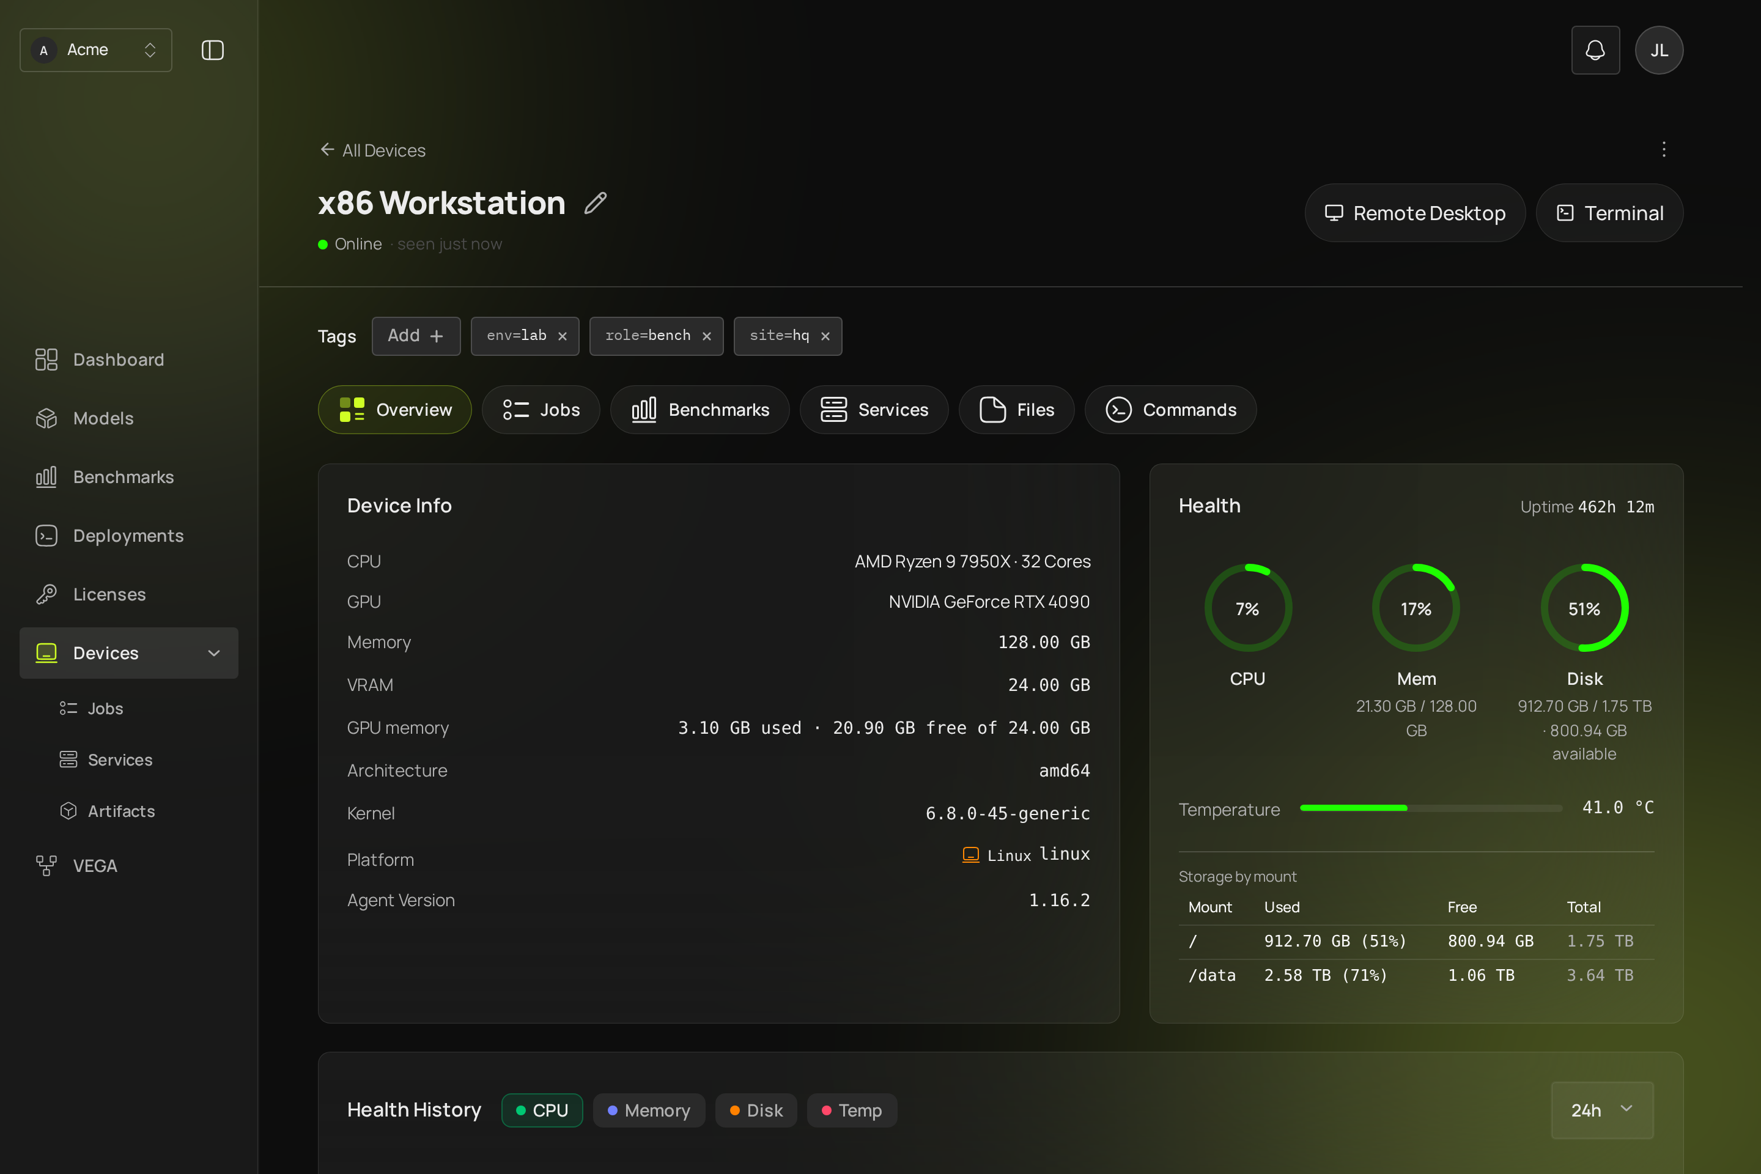Remove the env=lab tag

563,336
